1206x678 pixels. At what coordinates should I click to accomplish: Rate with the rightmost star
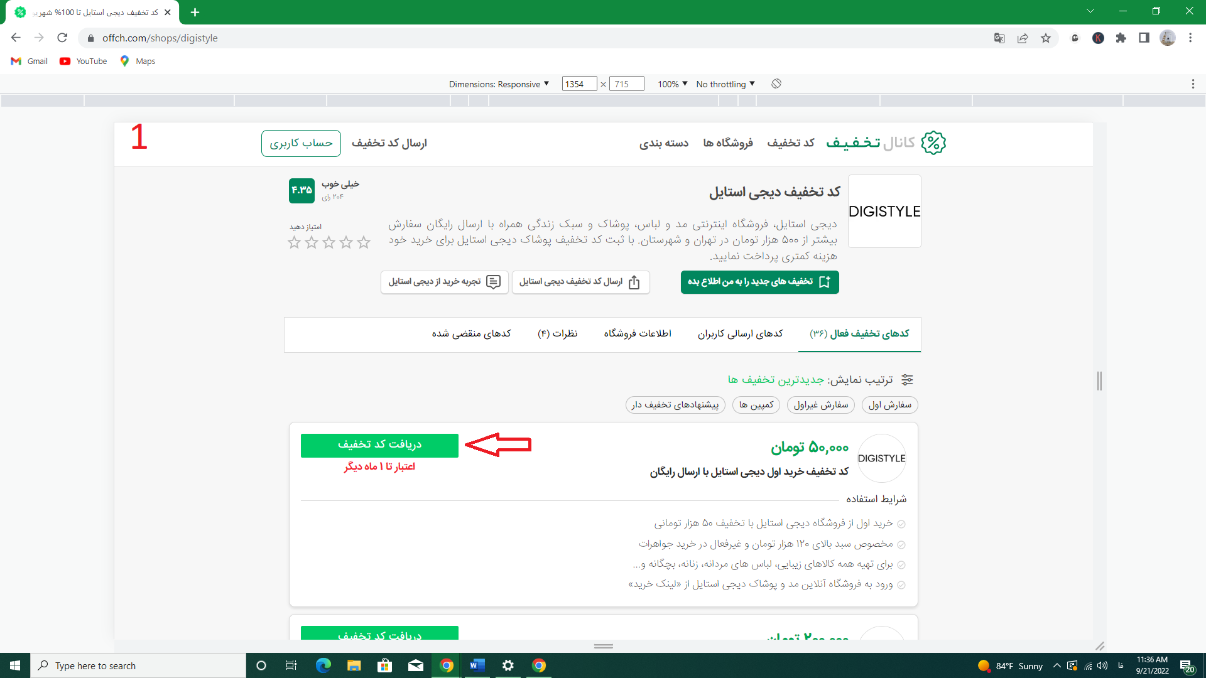tap(364, 242)
